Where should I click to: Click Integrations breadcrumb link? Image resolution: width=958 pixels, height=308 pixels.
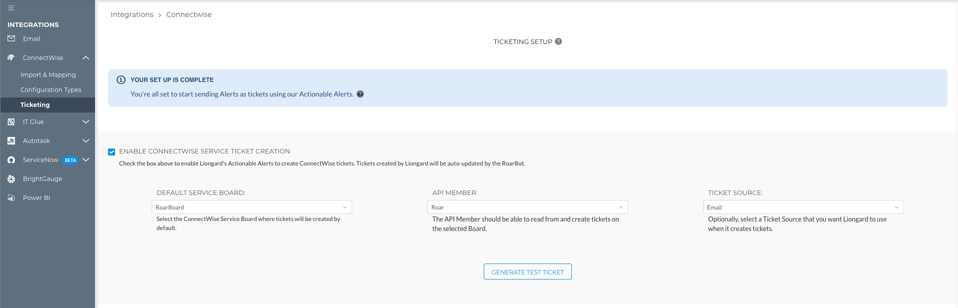tap(132, 14)
